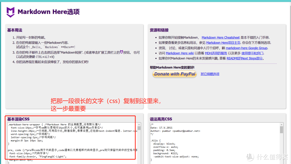Click the scrollbar thumb in 基本渲染CSS box
Viewport: 291px width, 164px height.
tap(139, 128)
